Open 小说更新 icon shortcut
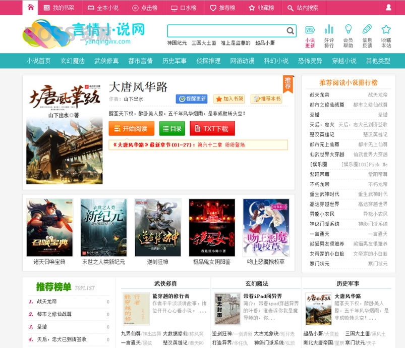The width and height of the screenshot is (405, 348). (x=310, y=36)
